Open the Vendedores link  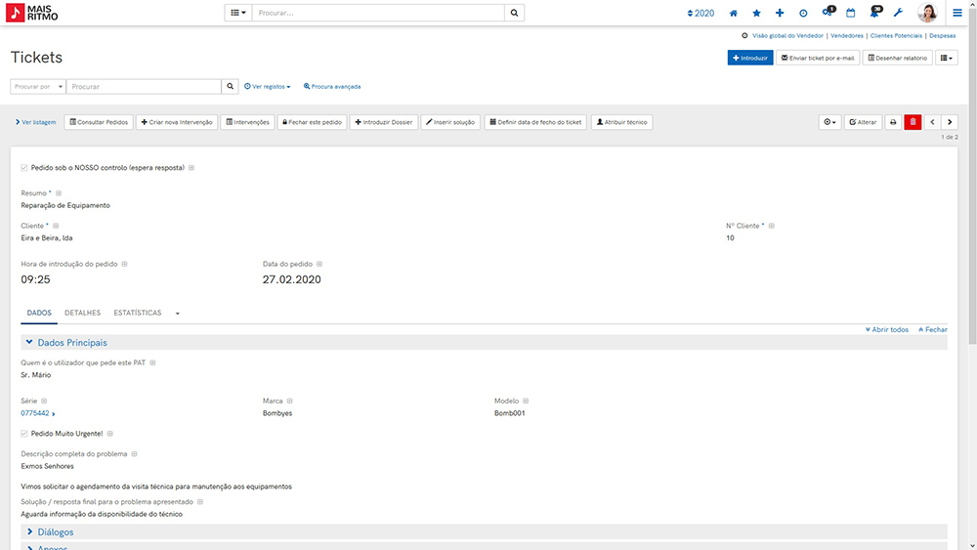point(847,35)
